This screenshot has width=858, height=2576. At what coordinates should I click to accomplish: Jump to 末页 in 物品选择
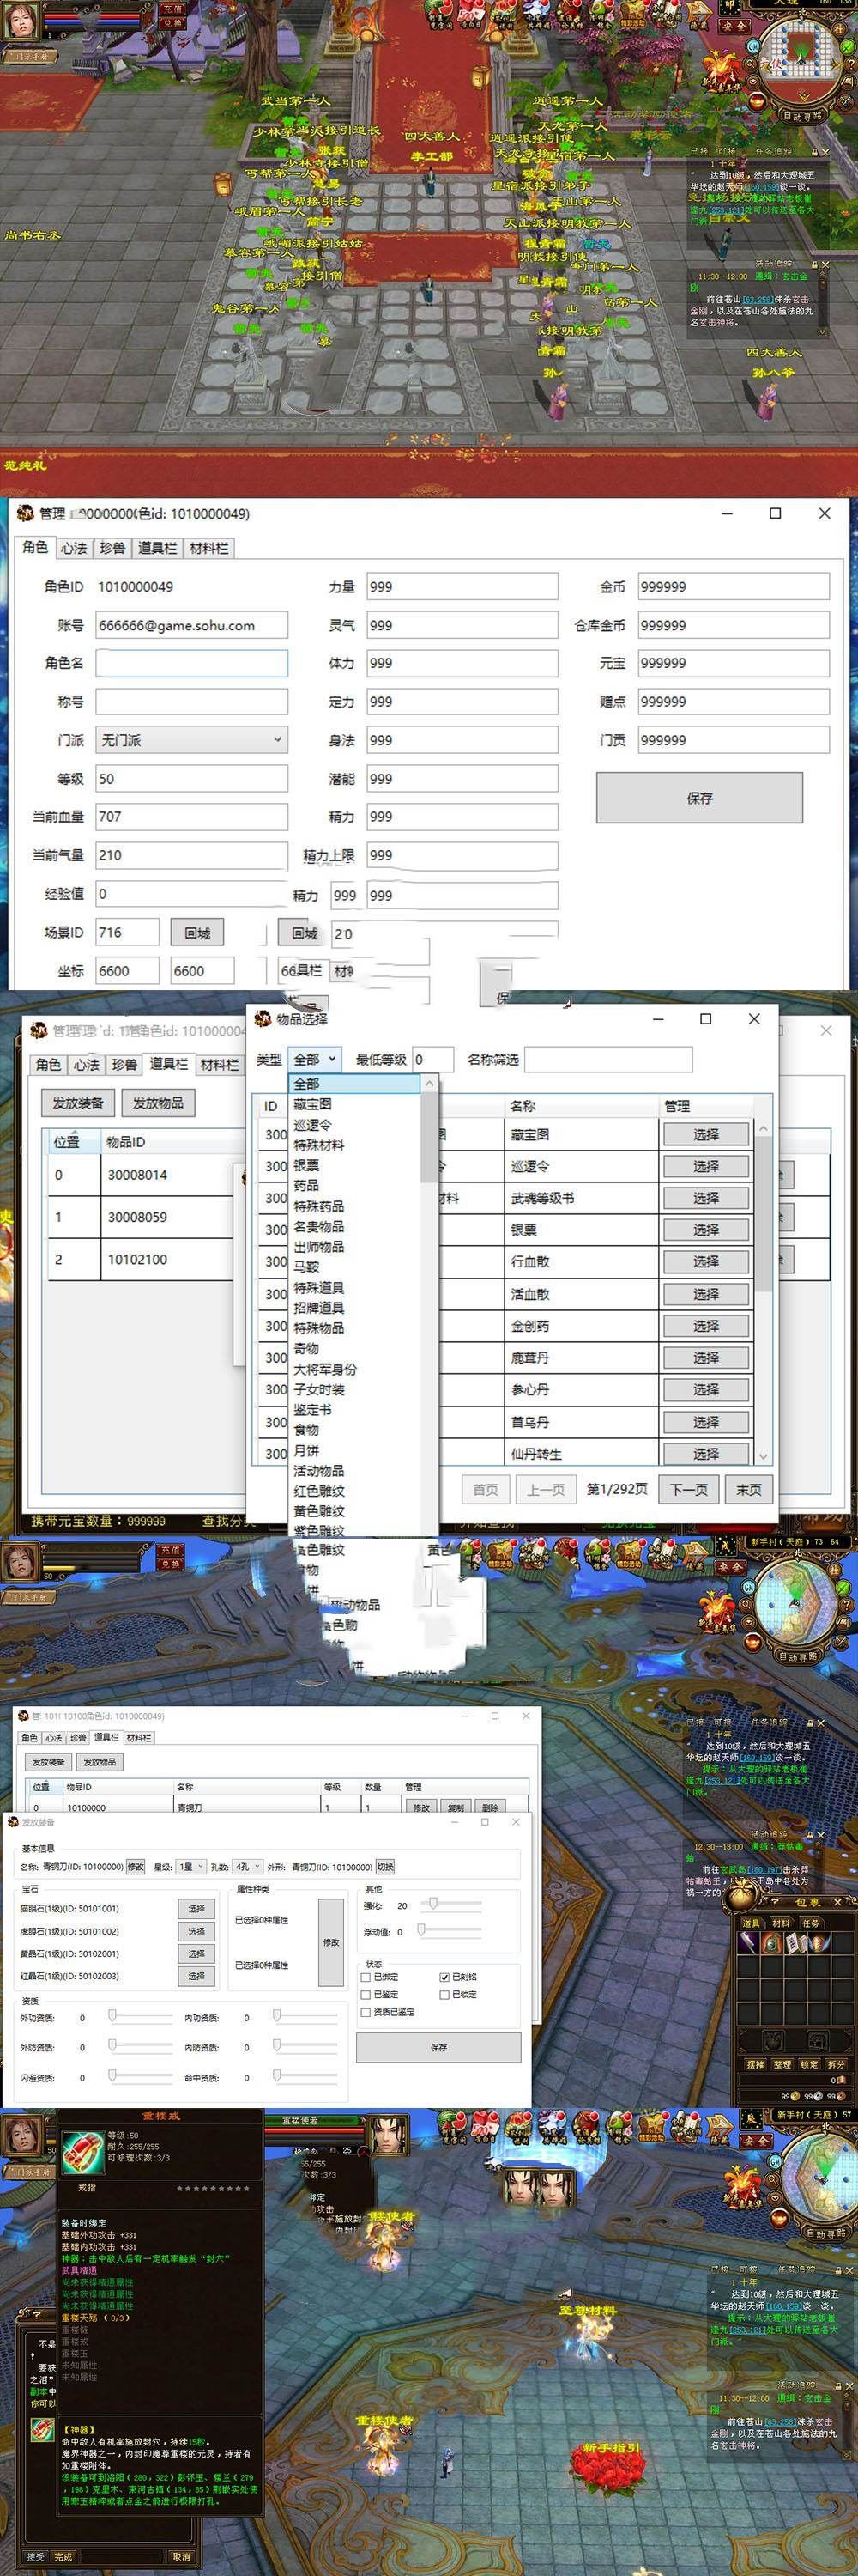coord(748,1489)
